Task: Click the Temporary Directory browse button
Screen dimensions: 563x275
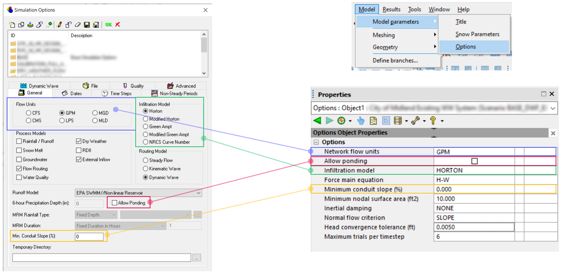Action: point(197,257)
